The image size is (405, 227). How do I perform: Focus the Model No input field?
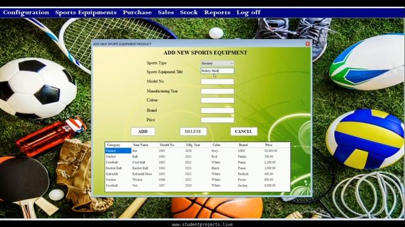(x=218, y=81)
